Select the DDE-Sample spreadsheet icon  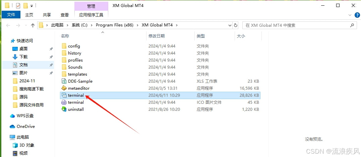pyautogui.click(x=64, y=81)
